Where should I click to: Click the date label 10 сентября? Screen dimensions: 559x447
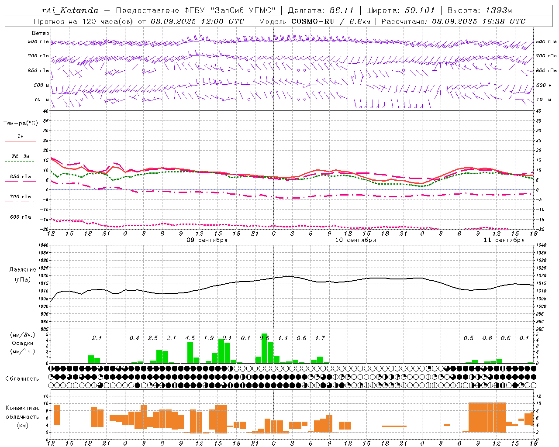click(355, 240)
